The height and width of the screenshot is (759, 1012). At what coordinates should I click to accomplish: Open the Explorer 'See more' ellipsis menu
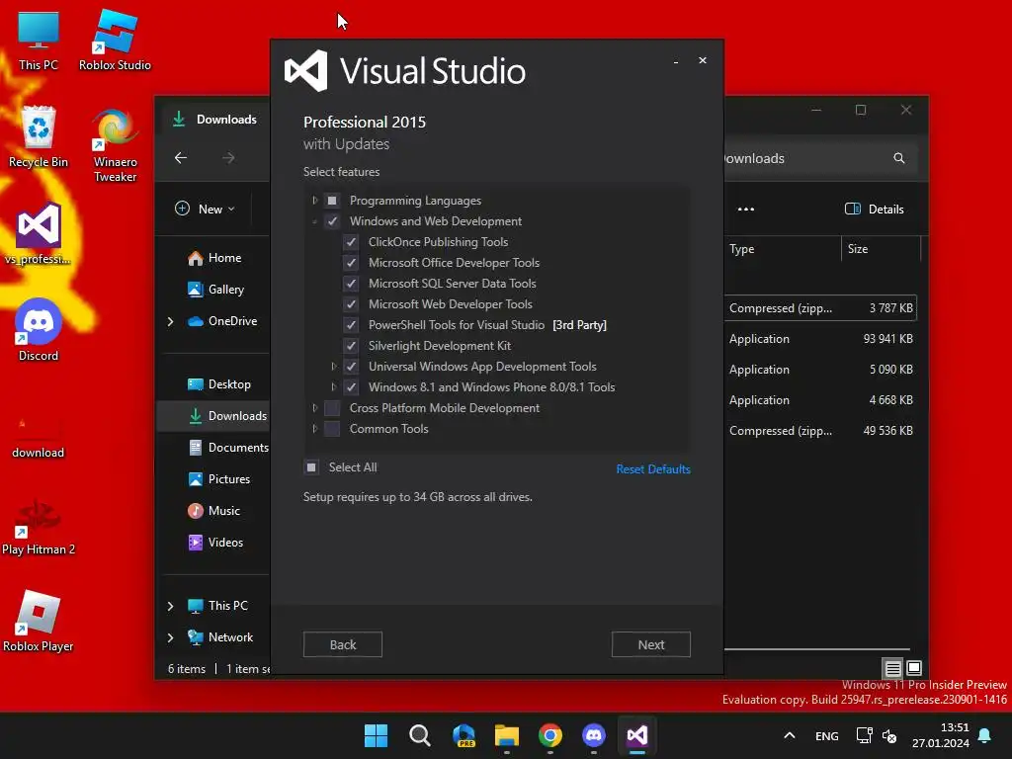(x=746, y=210)
